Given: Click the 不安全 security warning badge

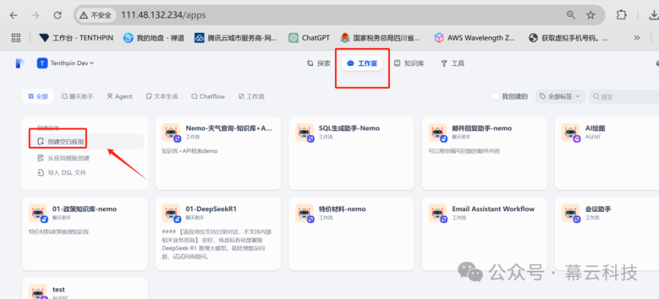Looking at the screenshot, I should 95,15.
